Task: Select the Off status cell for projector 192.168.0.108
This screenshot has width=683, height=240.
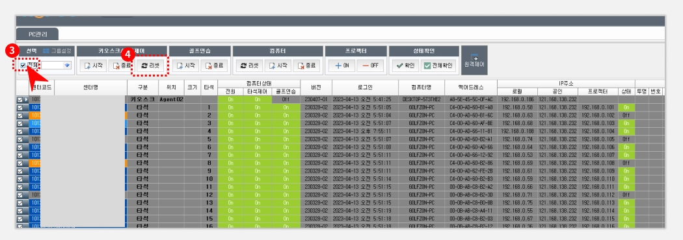Action: tap(626, 163)
